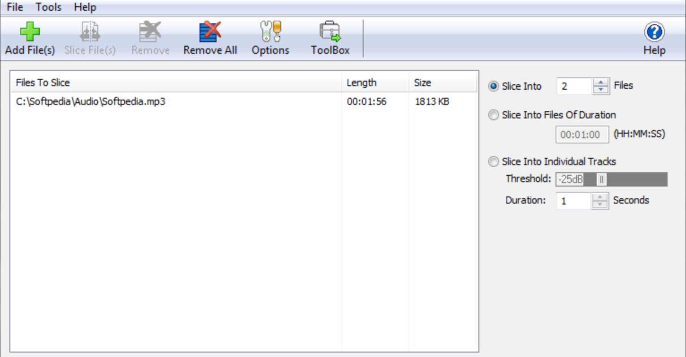
Task: Click the green plus Add File(s) icon
Action: click(30, 32)
